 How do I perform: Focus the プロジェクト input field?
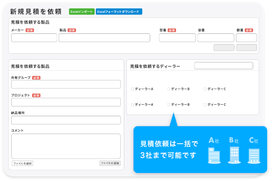66,102
